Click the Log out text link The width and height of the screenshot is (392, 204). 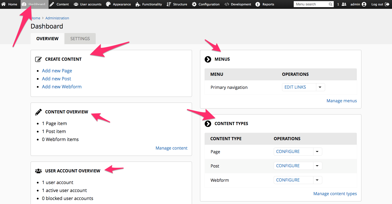377,4
